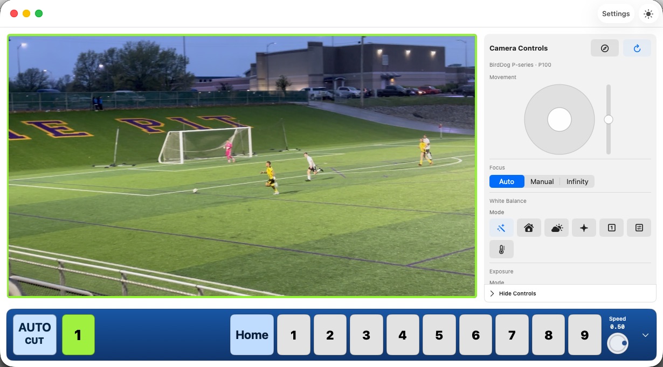Trigger the one-push white balance icon
Viewport: 663px width, 367px height.
(x=611, y=228)
